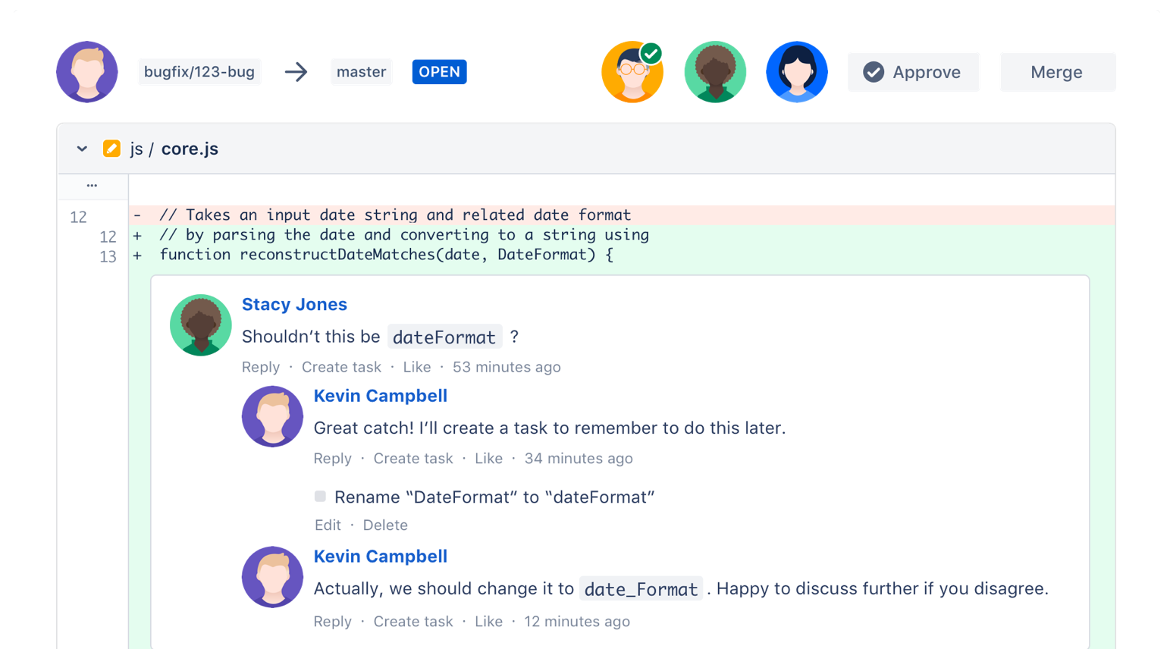This screenshot has width=1170, height=649.
Task: Collapse the core.js file diff
Action: click(x=82, y=149)
